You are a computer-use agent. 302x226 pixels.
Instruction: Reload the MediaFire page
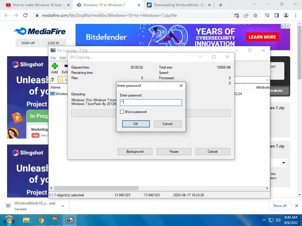tap(25, 15)
